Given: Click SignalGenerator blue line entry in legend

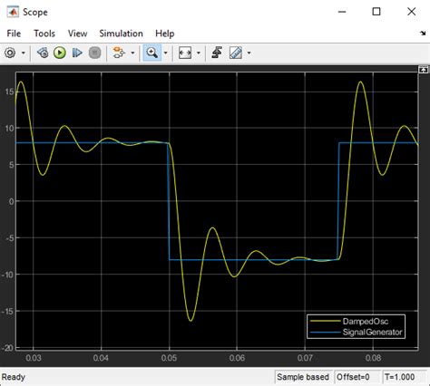Looking at the screenshot, I should (357, 333).
